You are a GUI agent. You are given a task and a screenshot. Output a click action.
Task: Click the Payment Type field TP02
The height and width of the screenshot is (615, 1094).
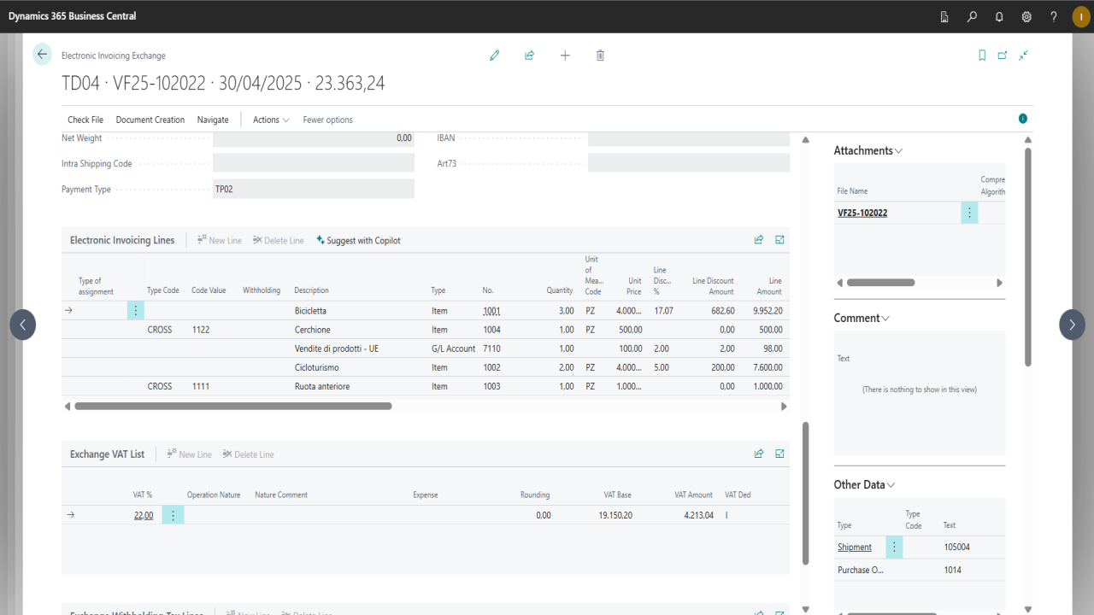pos(314,189)
